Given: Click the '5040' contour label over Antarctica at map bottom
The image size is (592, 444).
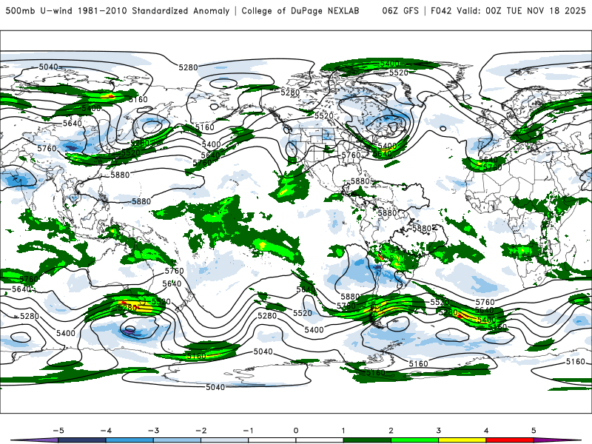Looking at the screenshot, I should point(215,387).
